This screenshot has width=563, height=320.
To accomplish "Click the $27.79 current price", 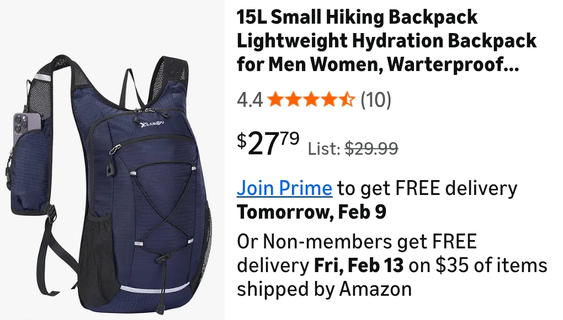I will pyautogui.click(x=268, y=143).
